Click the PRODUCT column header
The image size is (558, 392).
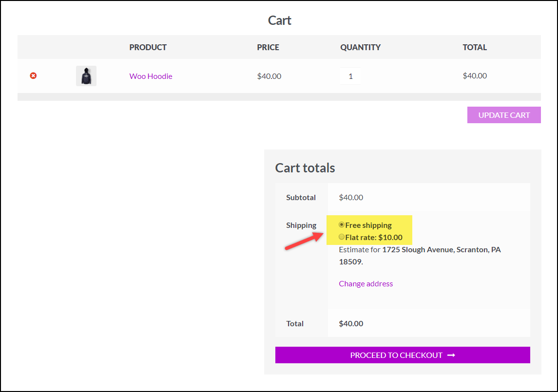tap(148, 47)
